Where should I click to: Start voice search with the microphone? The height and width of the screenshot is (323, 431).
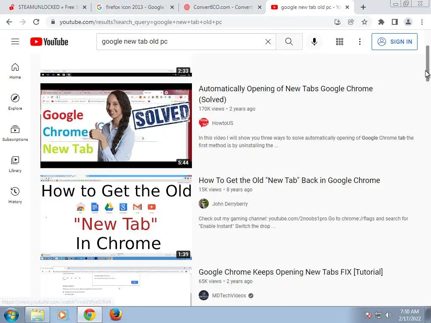pos(314,42)
